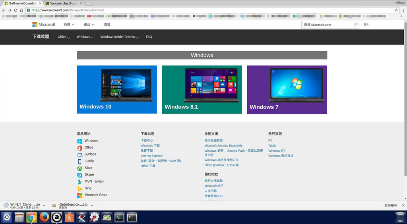Click the Microsoft logo in header
This screenshot has width=407, height=224.
(x=44, y=24)
